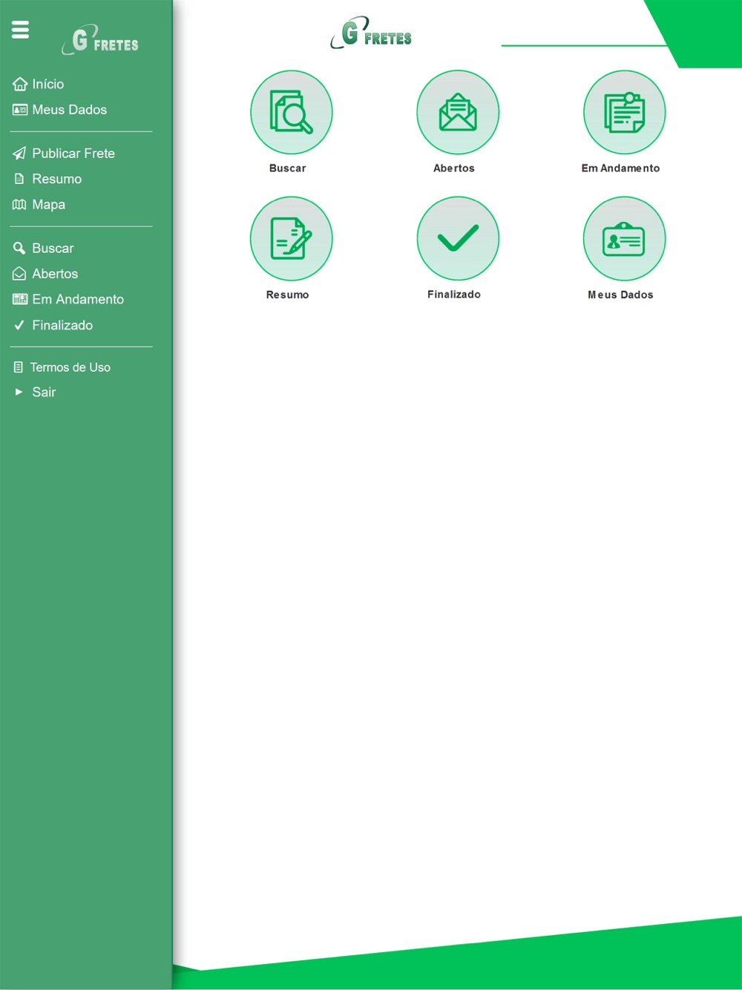Select Finalizado in the sidebar menu
This screenshot has width=742, height=990.
[x=62, y=325]
